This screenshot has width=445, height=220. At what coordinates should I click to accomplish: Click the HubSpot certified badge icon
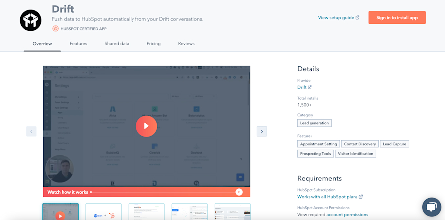tap(55, 28)
